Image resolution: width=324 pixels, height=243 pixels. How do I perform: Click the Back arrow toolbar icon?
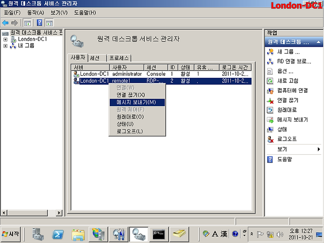pyautogui.click(x=5, y=23)
